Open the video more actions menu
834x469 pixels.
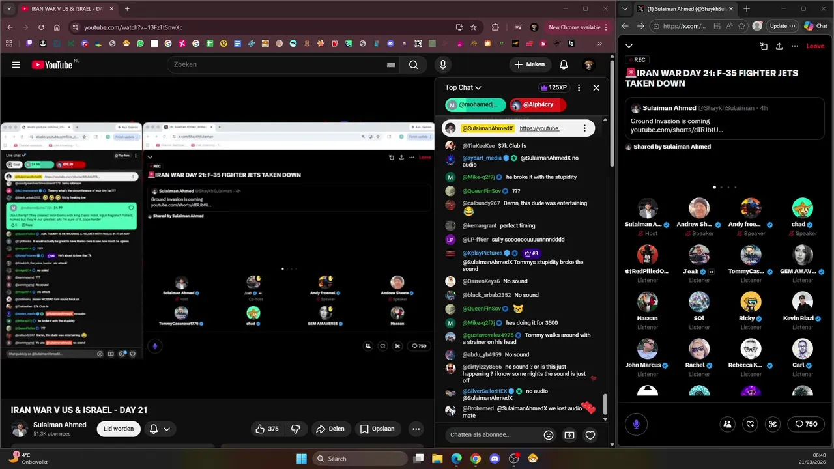pos(416,429)
